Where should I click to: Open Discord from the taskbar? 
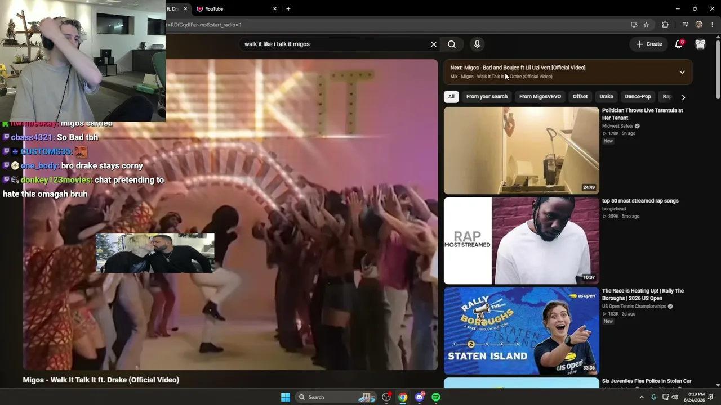click(420, 397)
